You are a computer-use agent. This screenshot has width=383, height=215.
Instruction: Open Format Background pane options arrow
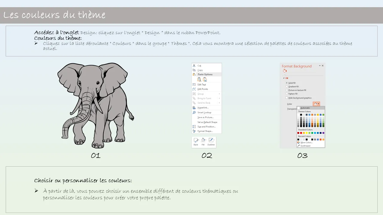click(320, 66)
